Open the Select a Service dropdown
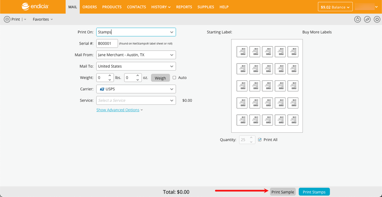 tap(136, 100)
